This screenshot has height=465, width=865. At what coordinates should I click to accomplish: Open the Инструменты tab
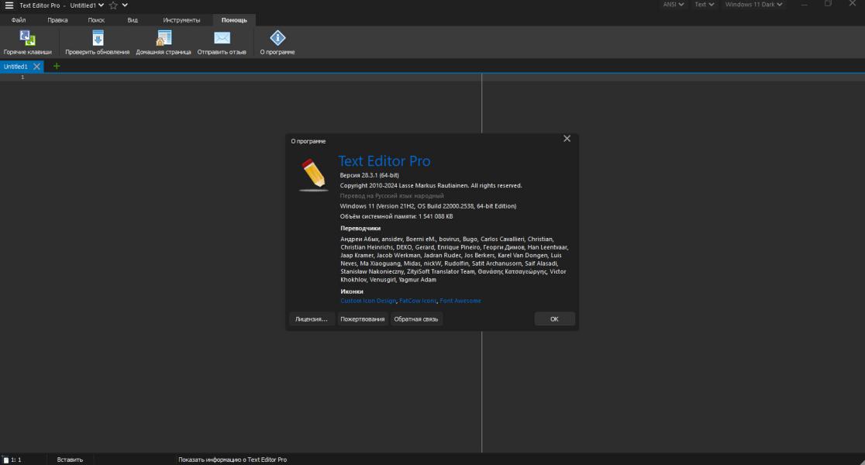tap(181, 20)
